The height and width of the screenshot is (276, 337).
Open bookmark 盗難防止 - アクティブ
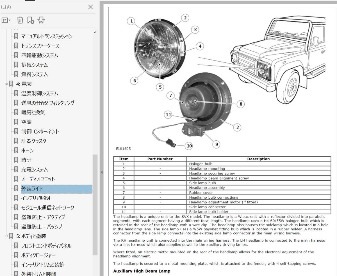pyautogui.click(x=43, y=217)
